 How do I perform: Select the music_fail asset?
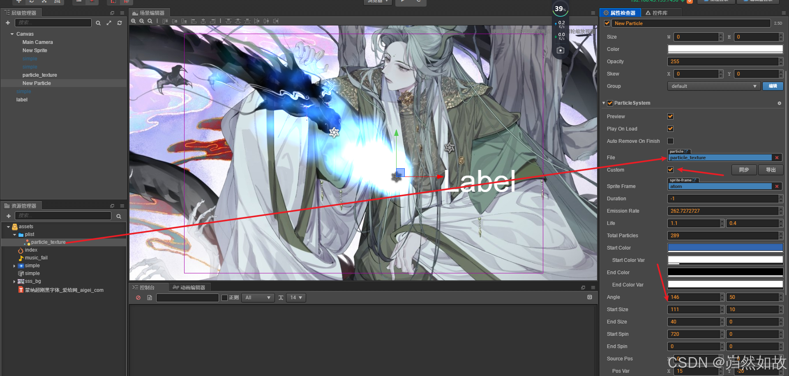click(36, 258)
